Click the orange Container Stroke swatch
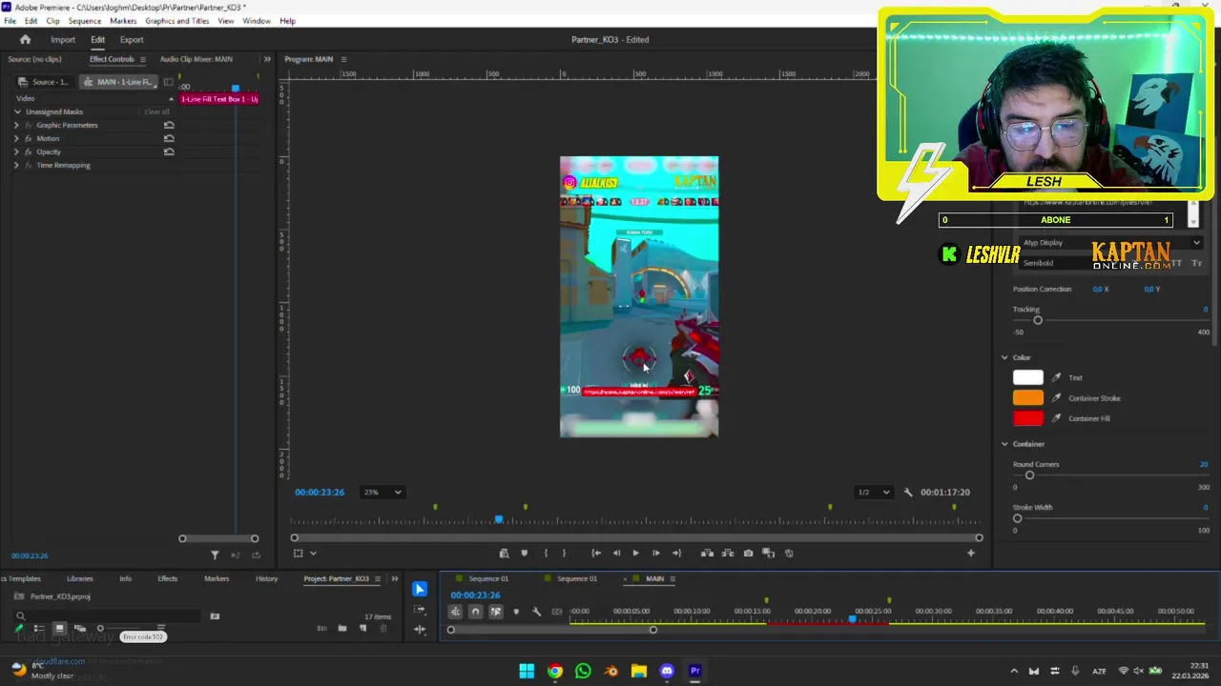 1027,398
